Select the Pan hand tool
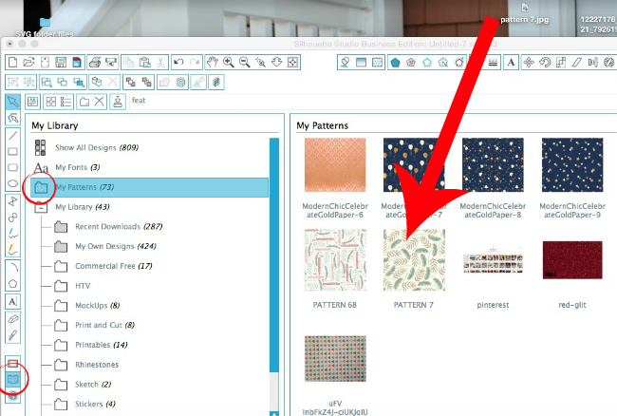This screenshot has width=617, height=416. pos(213,62)
